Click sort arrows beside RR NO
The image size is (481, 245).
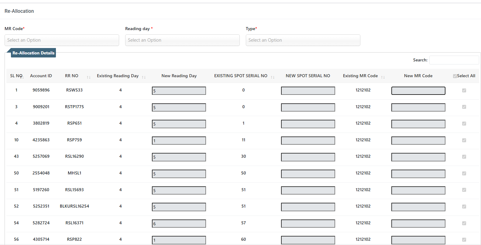(88, 77)
